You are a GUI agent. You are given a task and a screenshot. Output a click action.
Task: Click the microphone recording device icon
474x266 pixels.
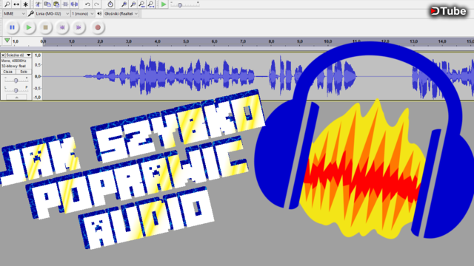(30, 13)
